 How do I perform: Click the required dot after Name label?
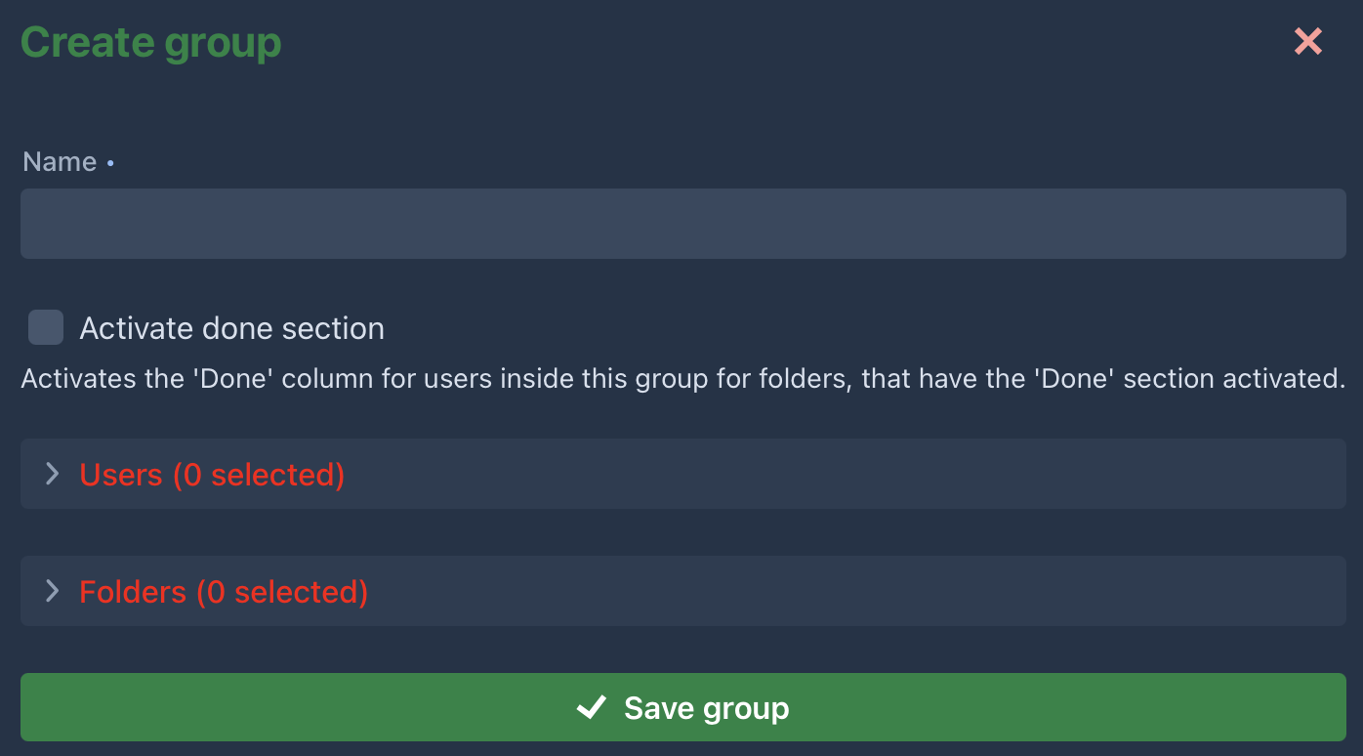[110, 163]
